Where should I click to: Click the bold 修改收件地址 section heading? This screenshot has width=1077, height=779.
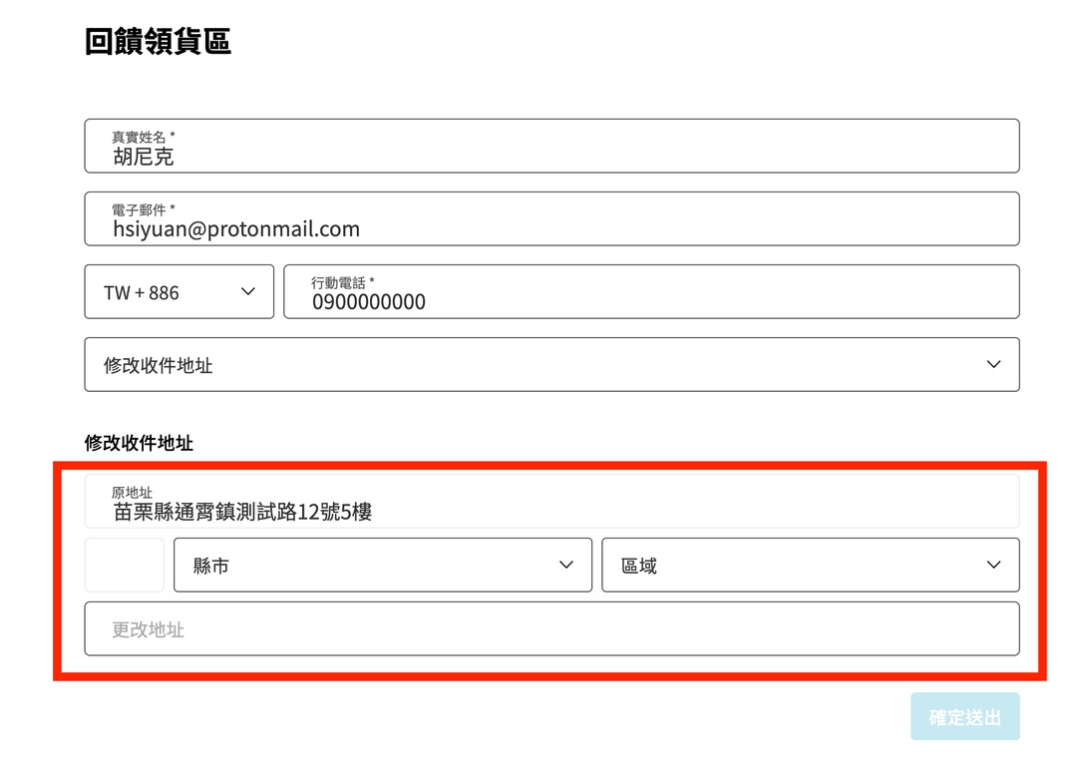point(139,443)
